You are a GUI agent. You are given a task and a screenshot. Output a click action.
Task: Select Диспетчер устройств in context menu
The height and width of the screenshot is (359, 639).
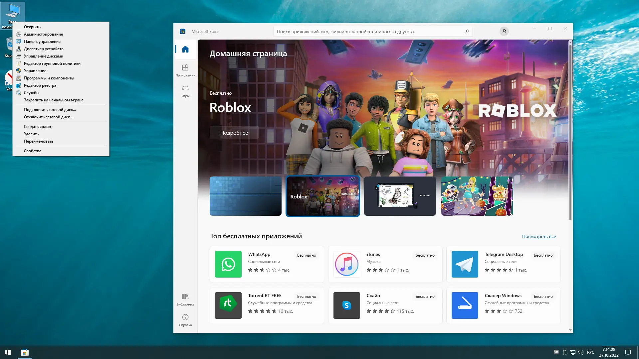click(x=44, y=49)
